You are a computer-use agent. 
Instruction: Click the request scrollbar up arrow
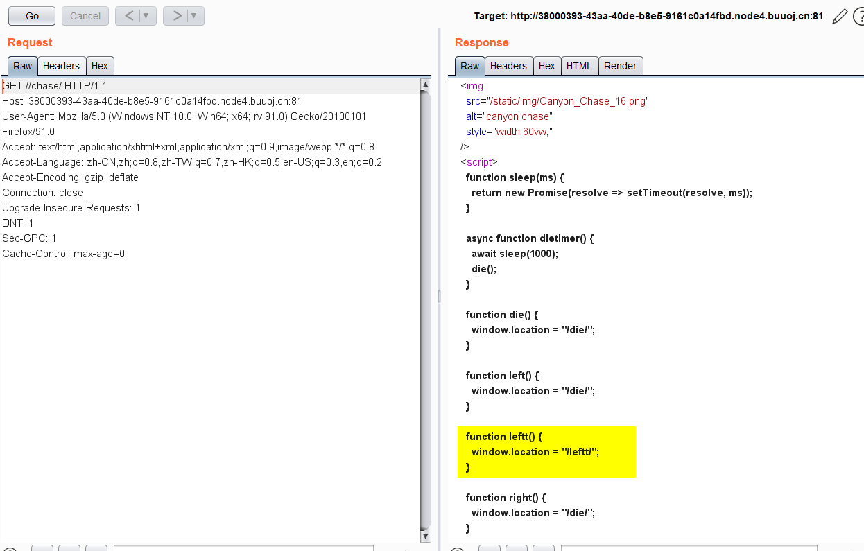pos(426,85)
